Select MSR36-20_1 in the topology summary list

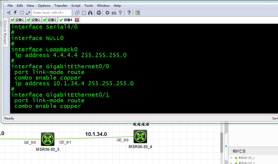[x=246, y=158]
